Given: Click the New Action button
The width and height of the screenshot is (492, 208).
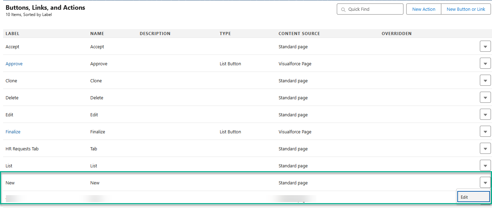Looking at the screenshot, I should (424, 9).
